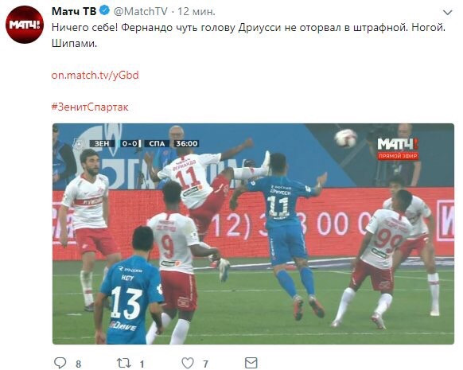Click the retweet arrows icon
This screenshot has width=463, height=370.
(124, 363)
